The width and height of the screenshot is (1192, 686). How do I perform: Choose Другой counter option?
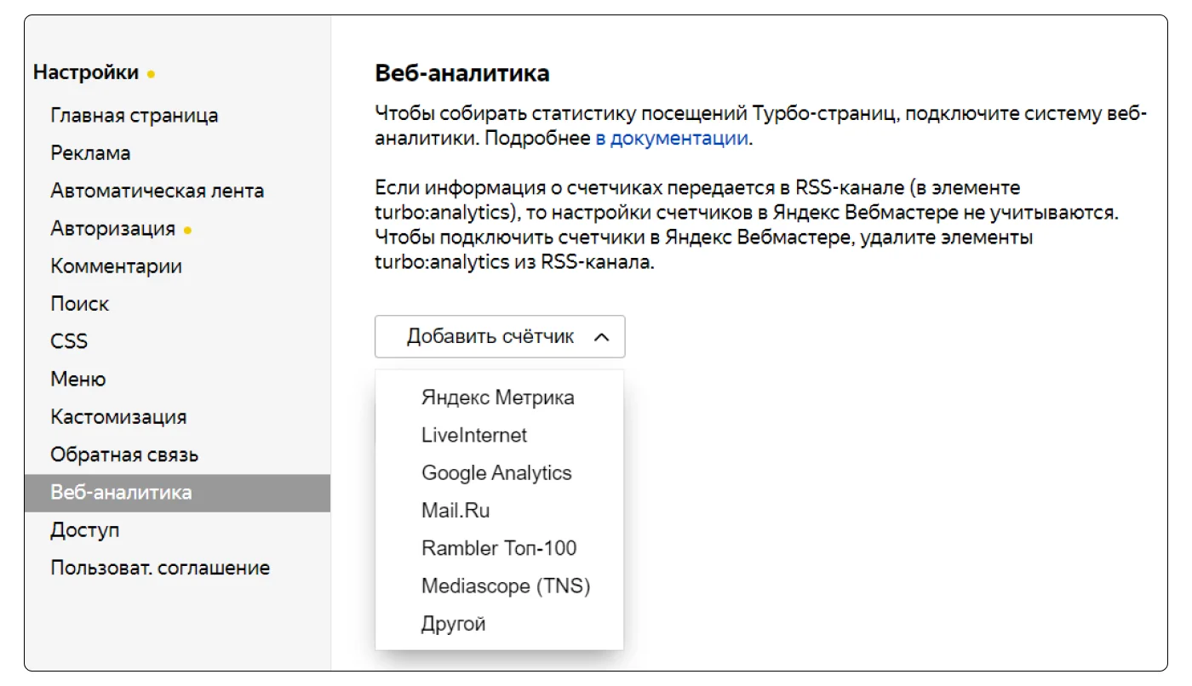pyautogui.click(x=453, y=624)
